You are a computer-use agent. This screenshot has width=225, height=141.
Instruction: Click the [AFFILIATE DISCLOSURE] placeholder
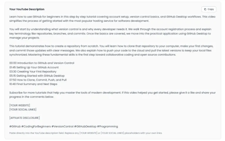click(25, 118)
